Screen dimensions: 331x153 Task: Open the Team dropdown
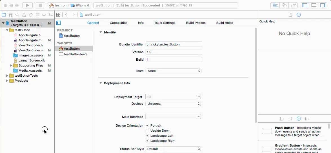coord(173,71)
